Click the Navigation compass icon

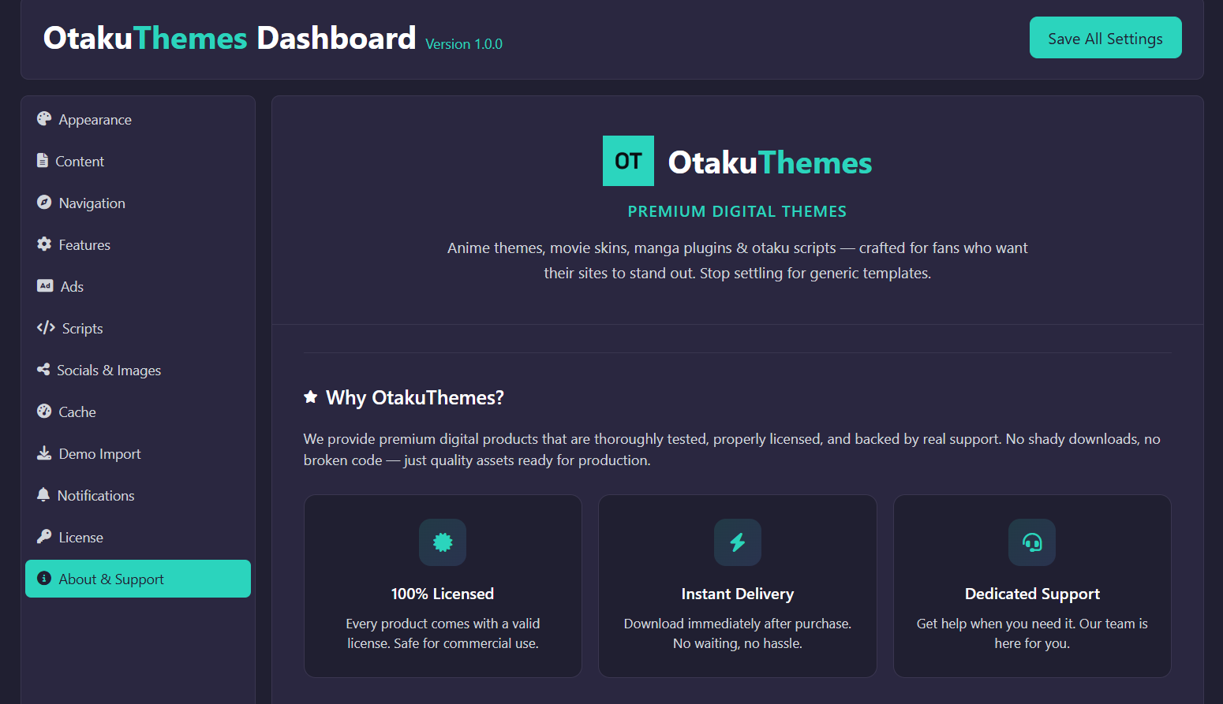(44, 203)
